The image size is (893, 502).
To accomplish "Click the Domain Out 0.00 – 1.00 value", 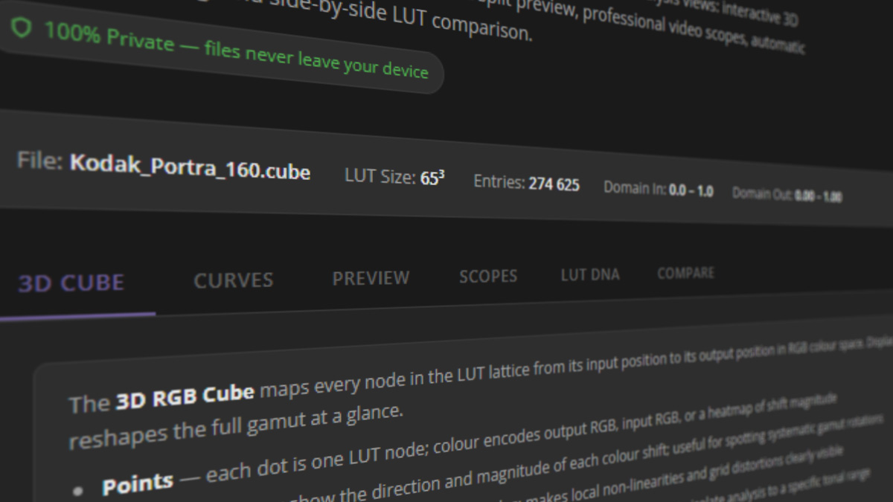I will point(818,196).
